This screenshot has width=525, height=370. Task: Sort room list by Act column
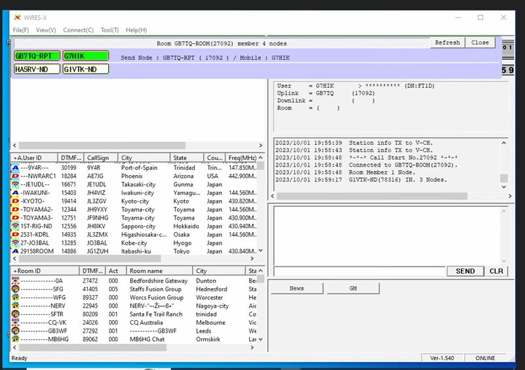click(116, 271)
